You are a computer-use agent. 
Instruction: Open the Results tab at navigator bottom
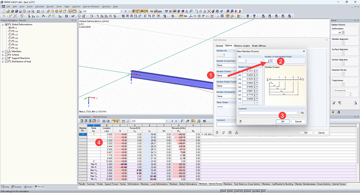pyautogui.click(x=40, y=187)
